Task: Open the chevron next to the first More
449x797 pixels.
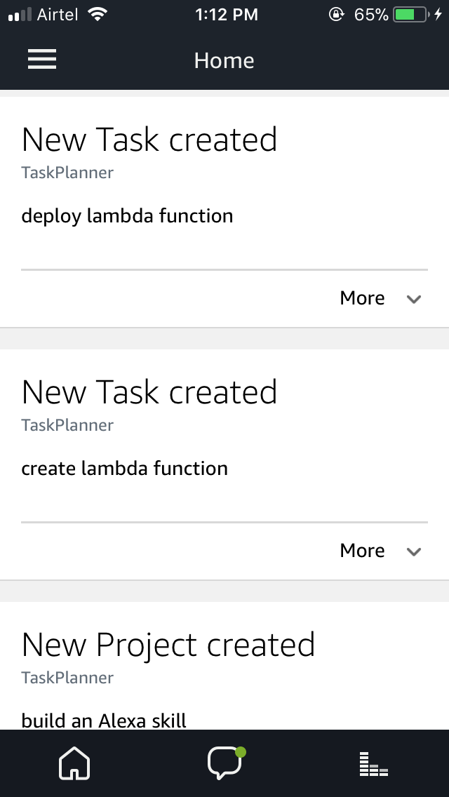Action: click(413, 299)
